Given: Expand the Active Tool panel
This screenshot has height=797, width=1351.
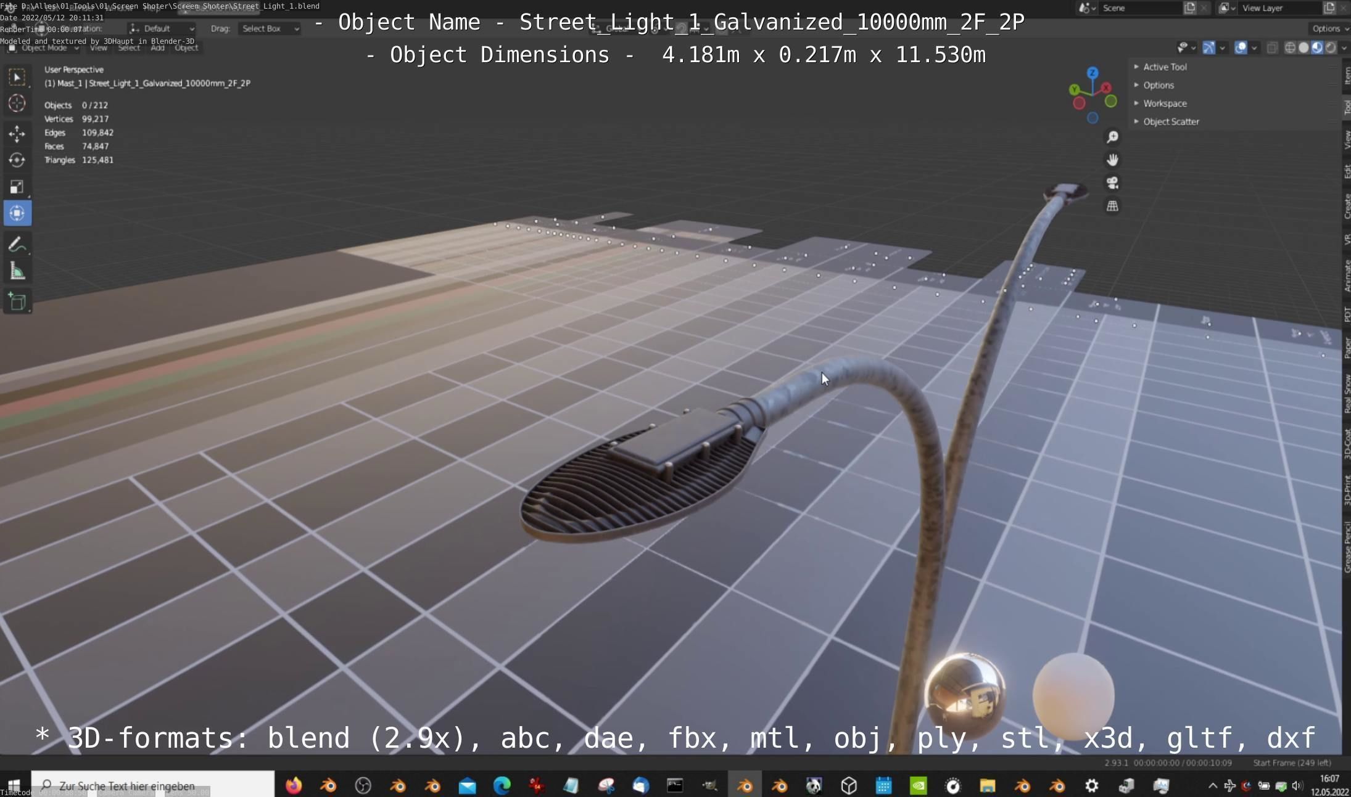Looking at the screenshot, I should pos(1164,67).
